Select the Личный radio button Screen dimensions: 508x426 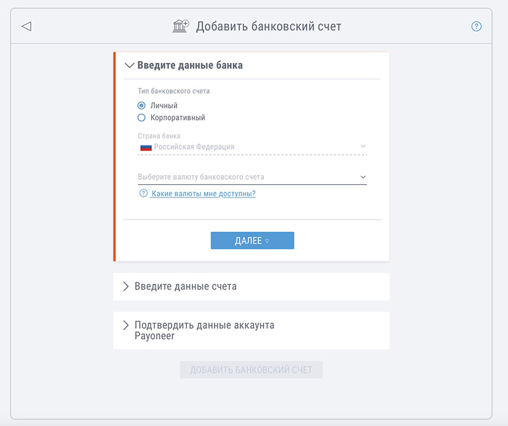click(x=141, y=105)
